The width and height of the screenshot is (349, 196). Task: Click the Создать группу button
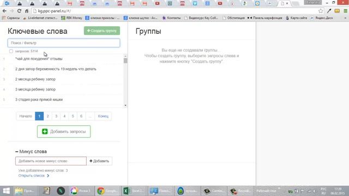(x=102, y=30)
